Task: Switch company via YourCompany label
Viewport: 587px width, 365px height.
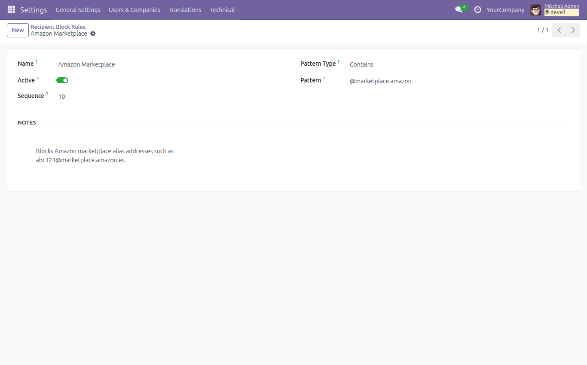Action: pyautogui.click(x=505, y=9)
